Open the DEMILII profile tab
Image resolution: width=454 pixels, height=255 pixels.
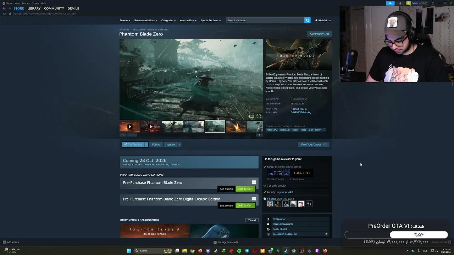[x=73, y=8]
